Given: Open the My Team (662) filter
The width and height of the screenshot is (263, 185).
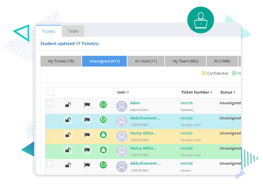Looking at the screenshot, I should tap(186, 61).
